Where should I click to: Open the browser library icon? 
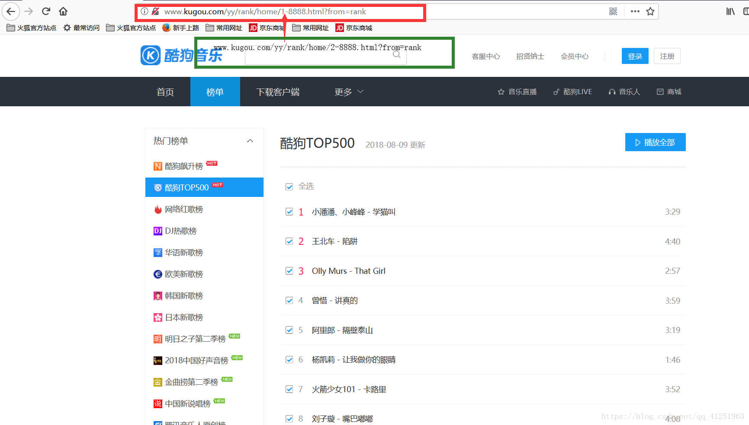pos(730,12)
